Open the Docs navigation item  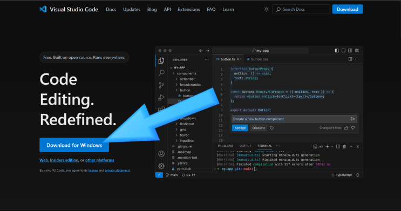point(111,10)
